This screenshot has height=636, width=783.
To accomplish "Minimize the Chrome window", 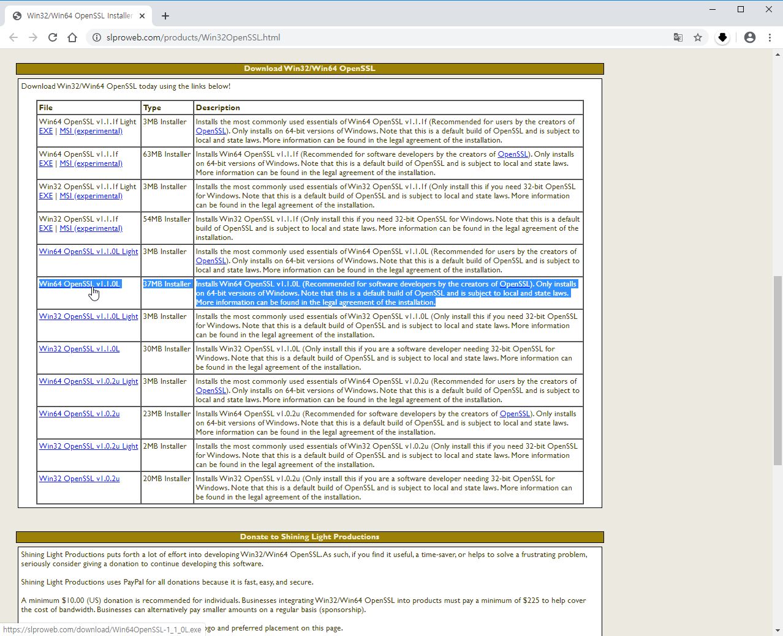I will point(713,9).
